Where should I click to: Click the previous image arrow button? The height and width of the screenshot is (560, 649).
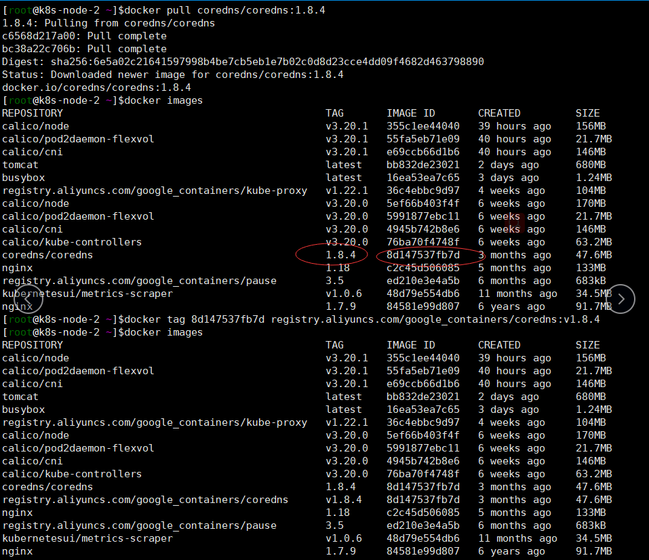click(x=28, y=299)
